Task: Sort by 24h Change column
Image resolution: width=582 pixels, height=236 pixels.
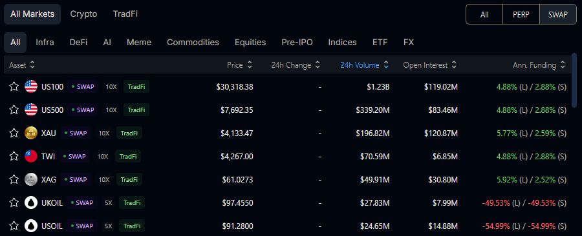Action: coord(296,64)
